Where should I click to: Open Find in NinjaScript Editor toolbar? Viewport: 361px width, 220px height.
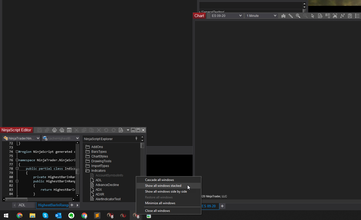point(121,130)
